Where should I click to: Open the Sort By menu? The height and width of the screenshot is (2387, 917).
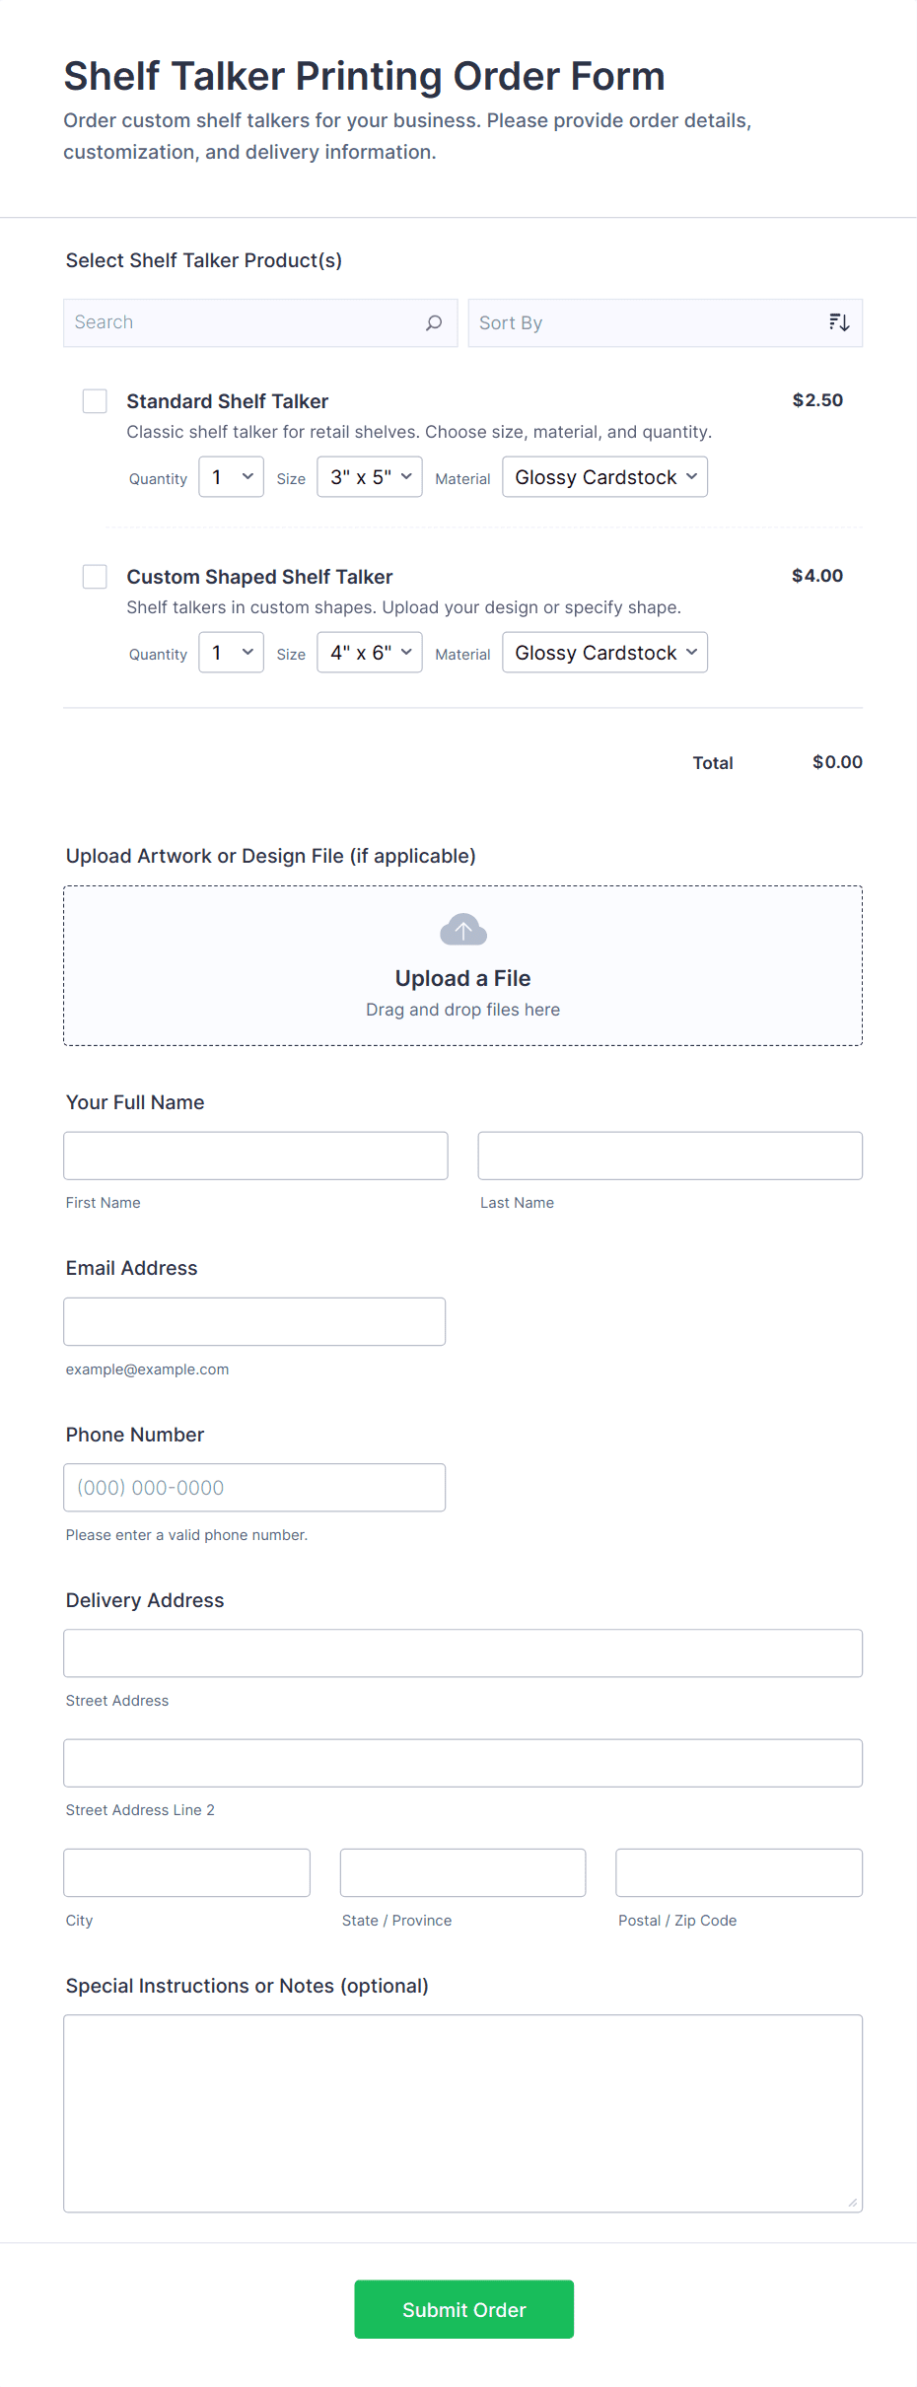665,321
